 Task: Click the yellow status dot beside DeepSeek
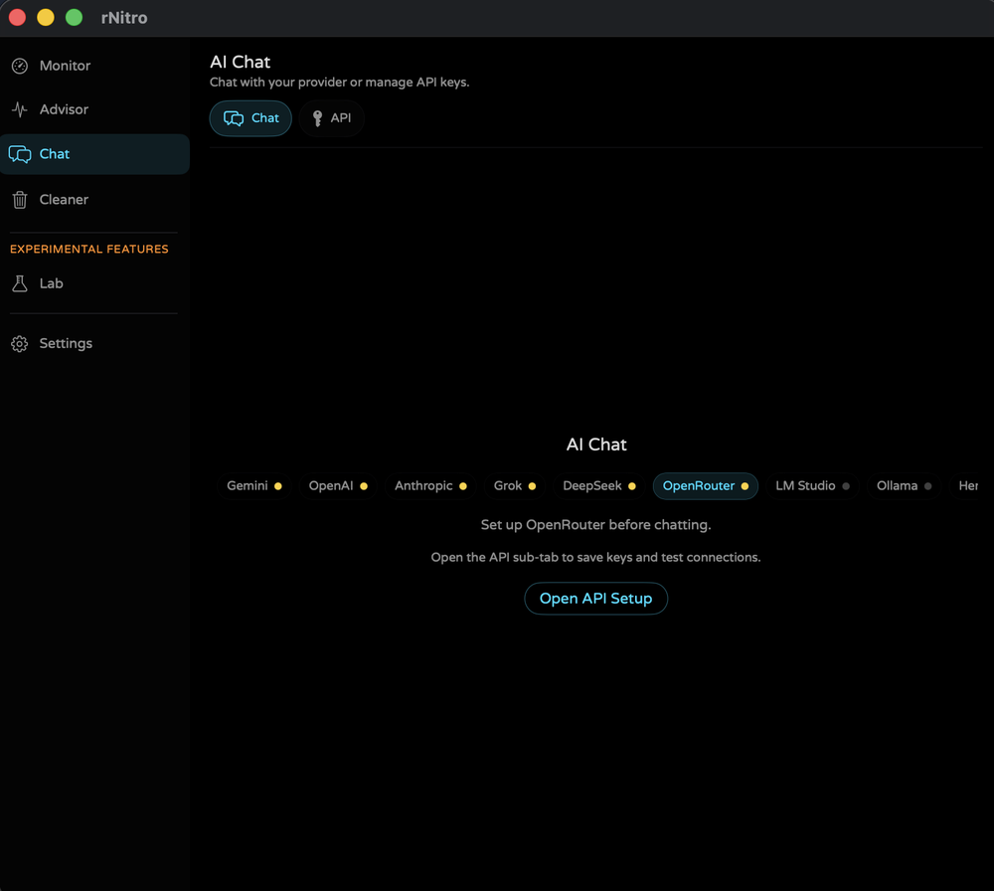coord(632,486)
